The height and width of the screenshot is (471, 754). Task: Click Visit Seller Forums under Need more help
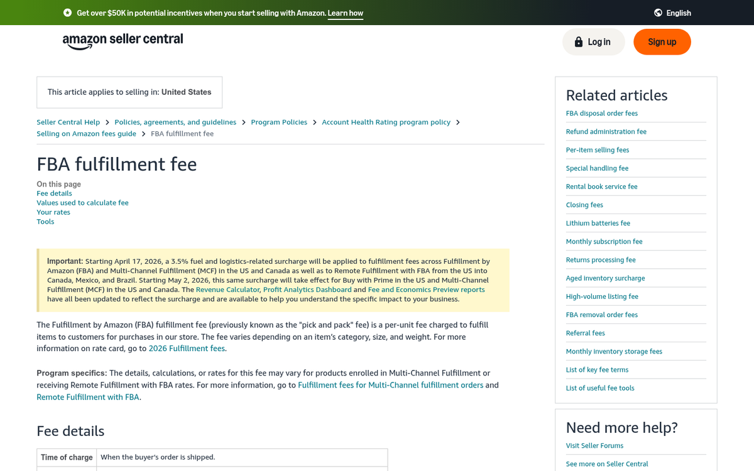tap(594, 445)
